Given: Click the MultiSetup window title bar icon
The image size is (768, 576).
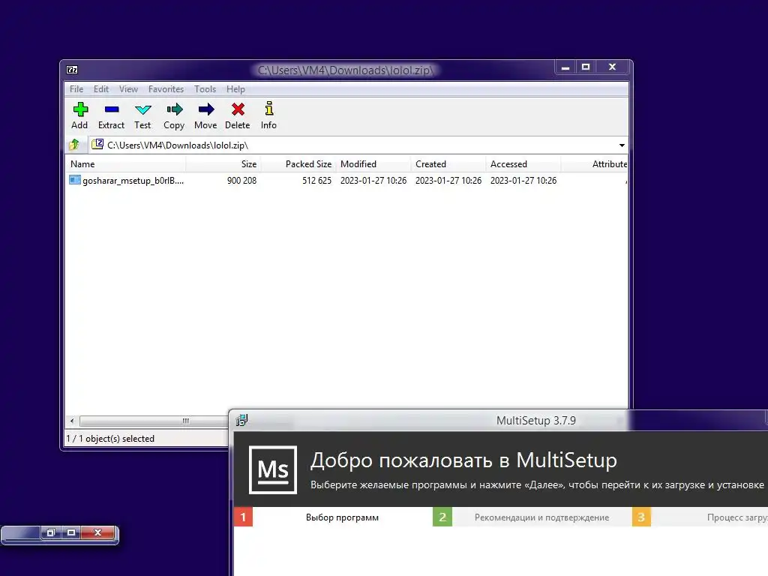Looking at the screenshot, I should [241, 420].
